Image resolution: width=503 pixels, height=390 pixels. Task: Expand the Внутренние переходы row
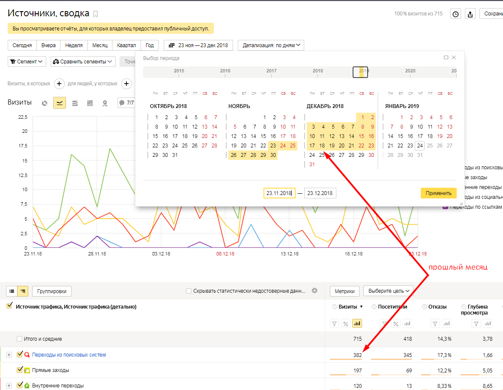click(9, 386)
